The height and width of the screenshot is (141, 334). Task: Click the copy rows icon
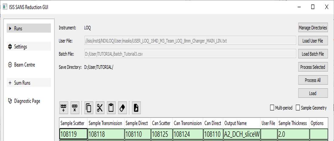pos(89,108)
